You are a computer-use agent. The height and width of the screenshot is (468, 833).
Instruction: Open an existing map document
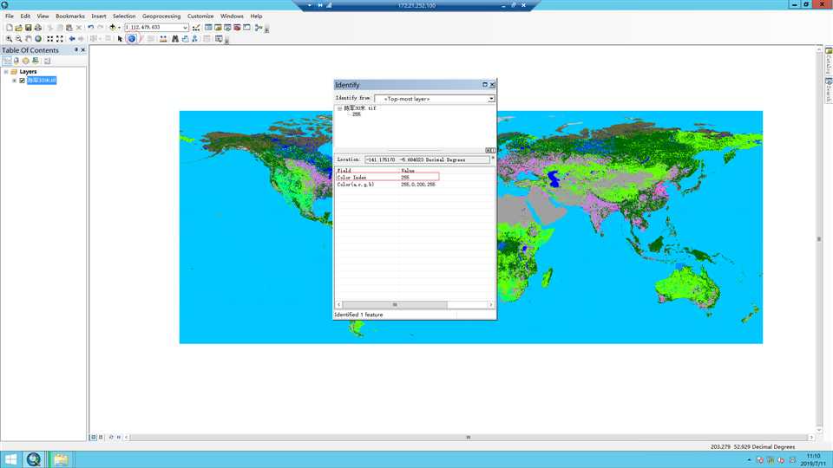click(18, 28)
